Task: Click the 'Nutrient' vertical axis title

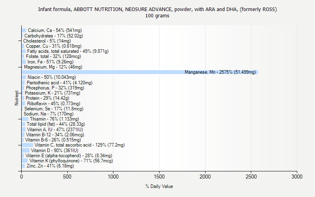Action: point(17,98)
